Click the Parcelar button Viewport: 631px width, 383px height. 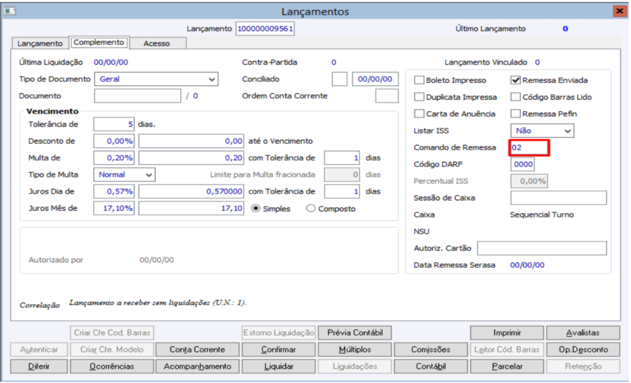pyautogui.click(x=507, y=367)
